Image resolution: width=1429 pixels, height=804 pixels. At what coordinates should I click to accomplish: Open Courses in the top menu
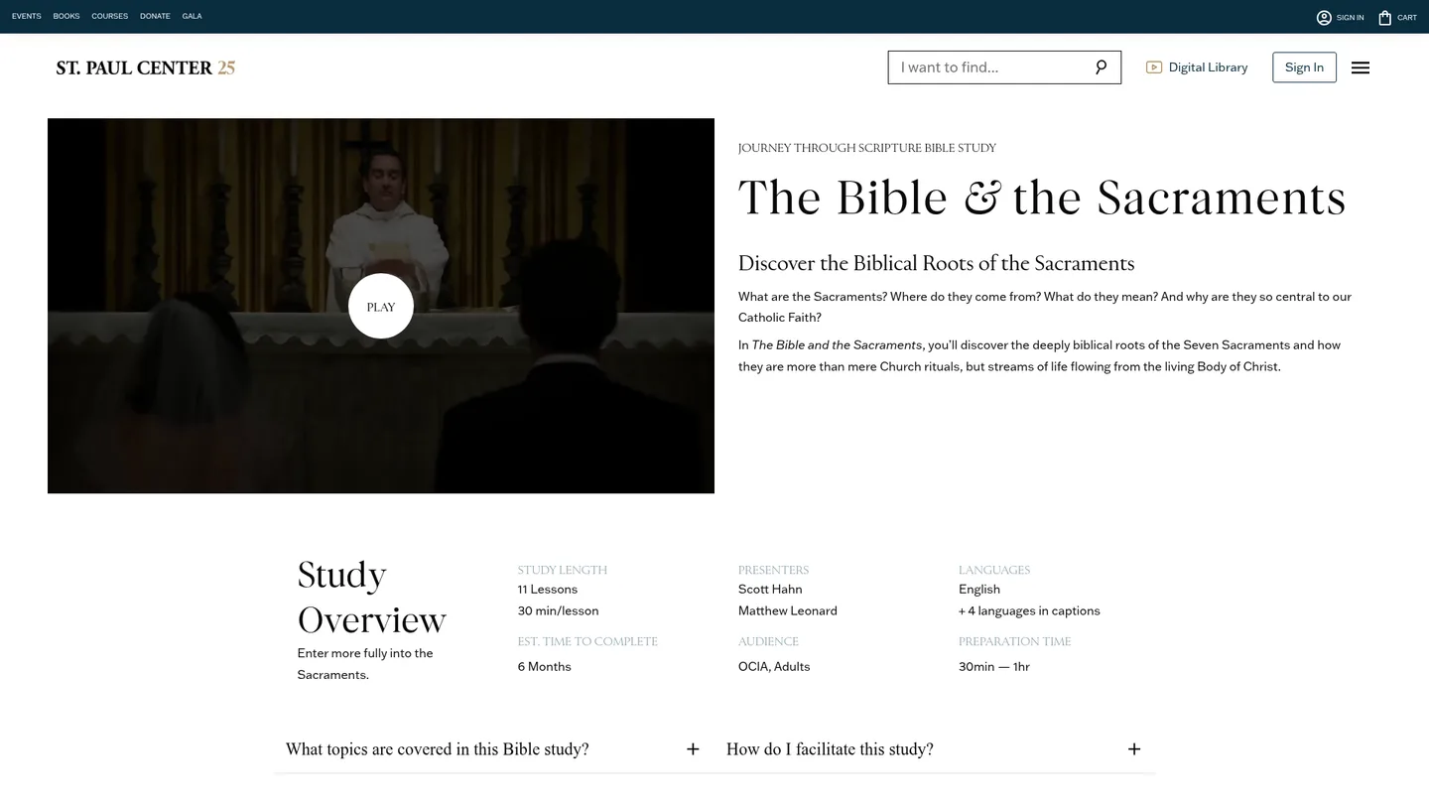point(110,17)
